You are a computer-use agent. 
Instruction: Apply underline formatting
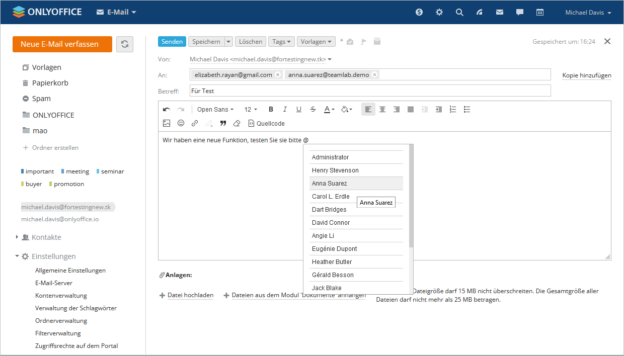point(299,110)
